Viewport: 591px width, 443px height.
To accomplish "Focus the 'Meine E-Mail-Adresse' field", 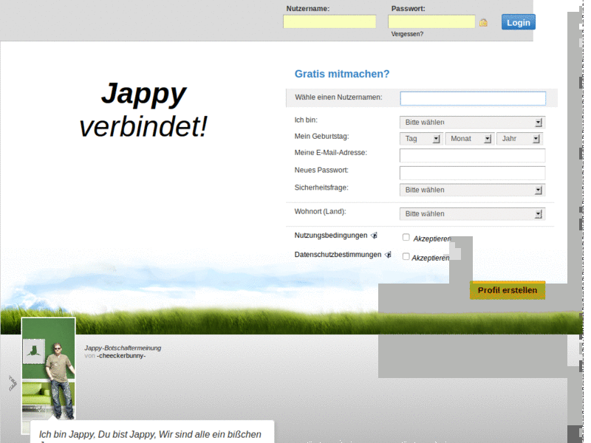I will click(x=472, y=155).
